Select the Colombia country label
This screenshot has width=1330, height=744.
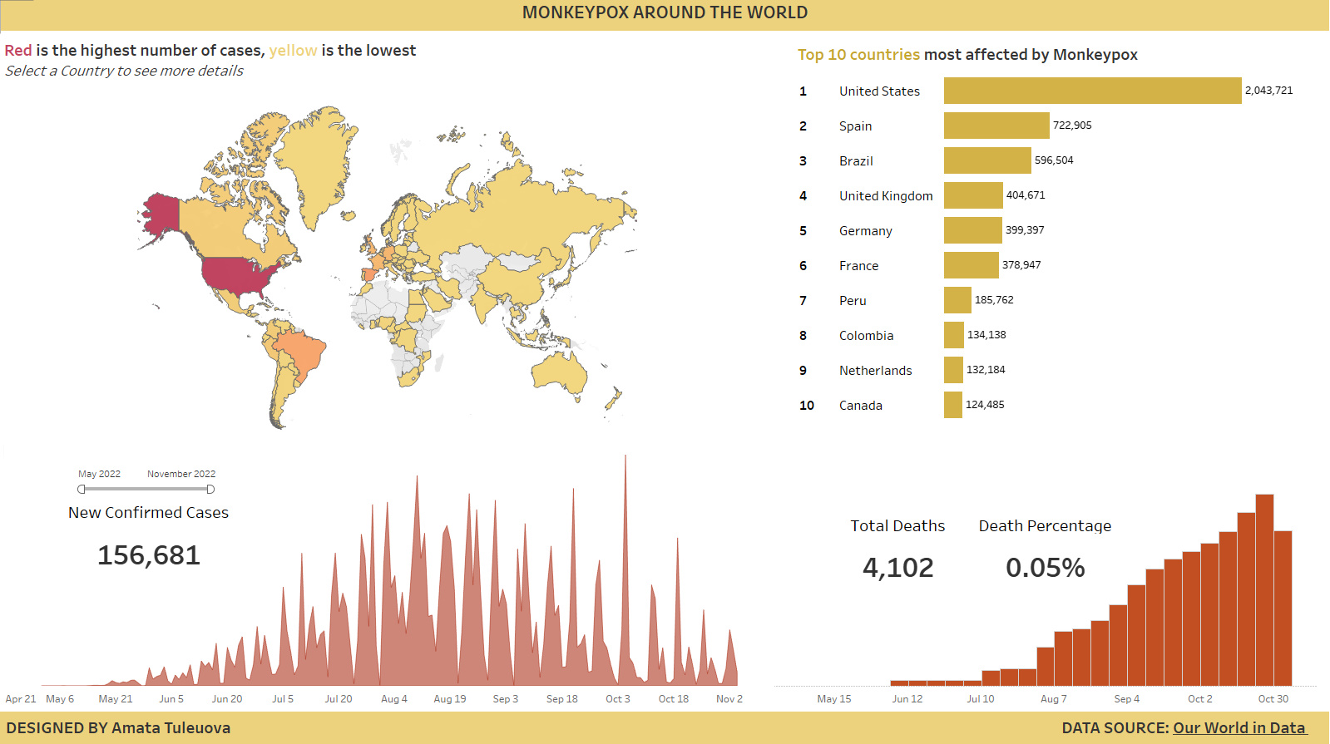[866, 336]
